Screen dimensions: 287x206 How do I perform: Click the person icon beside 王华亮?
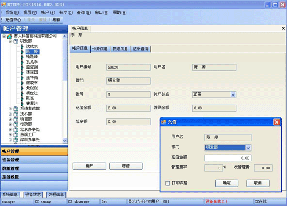[22, 77]
